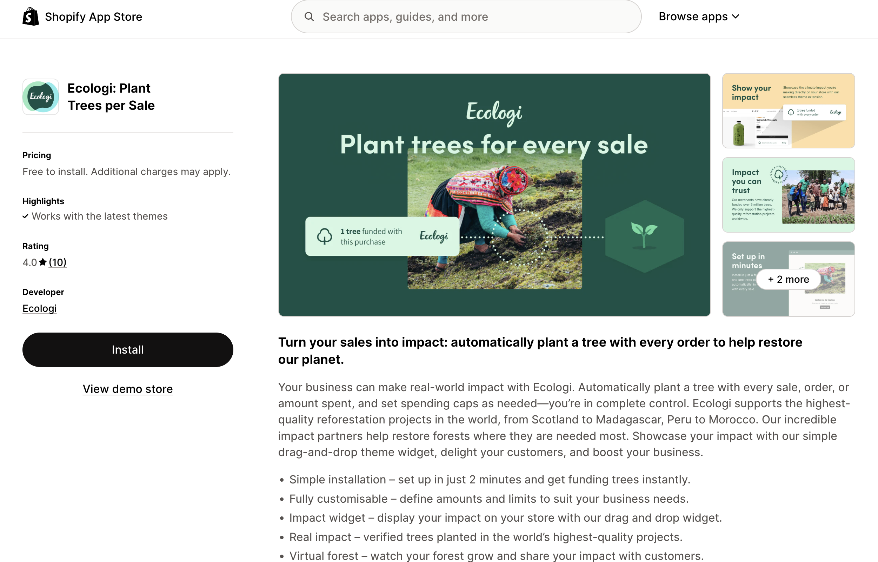Open the Ecologi developer link
This screenshot has width=878, height=562.
pos(39,308)
